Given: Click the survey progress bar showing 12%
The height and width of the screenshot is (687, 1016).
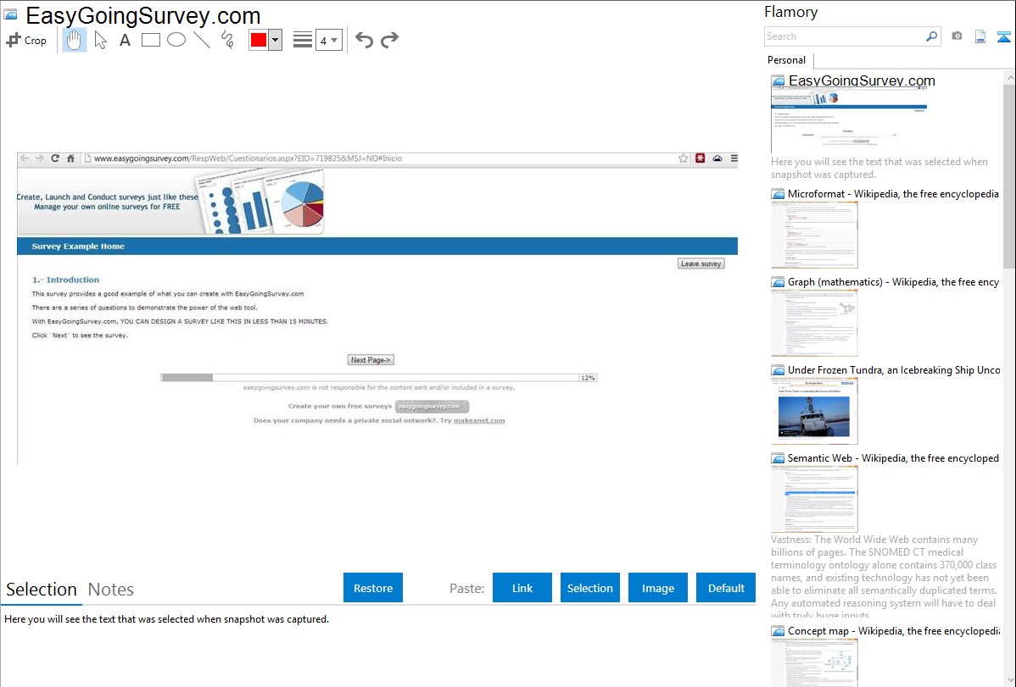Looking at the screenshot, I should click(x=378, y=378).
